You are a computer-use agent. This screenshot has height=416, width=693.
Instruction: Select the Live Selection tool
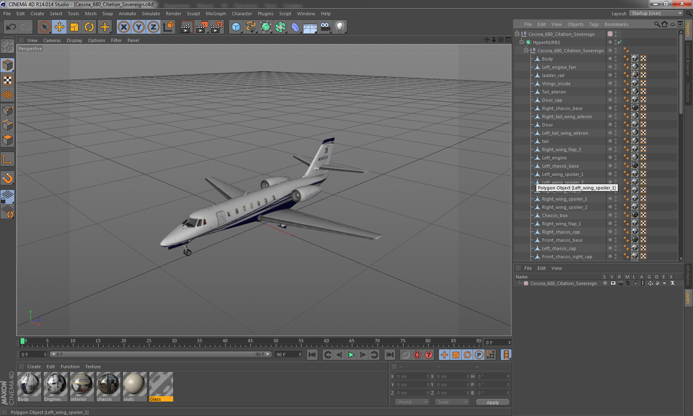click(x=45, y=27)
